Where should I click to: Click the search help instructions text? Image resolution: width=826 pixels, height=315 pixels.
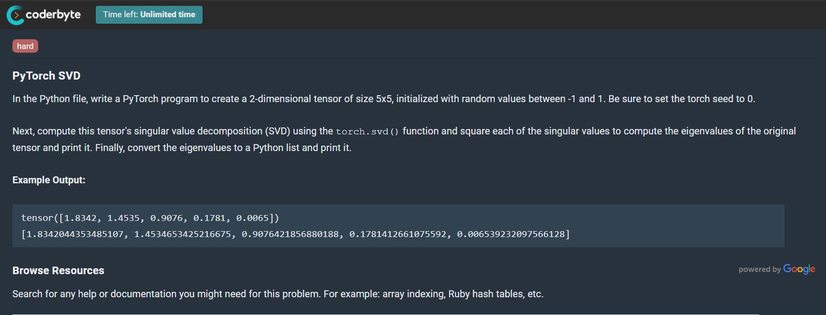click(x=277, y=293)
